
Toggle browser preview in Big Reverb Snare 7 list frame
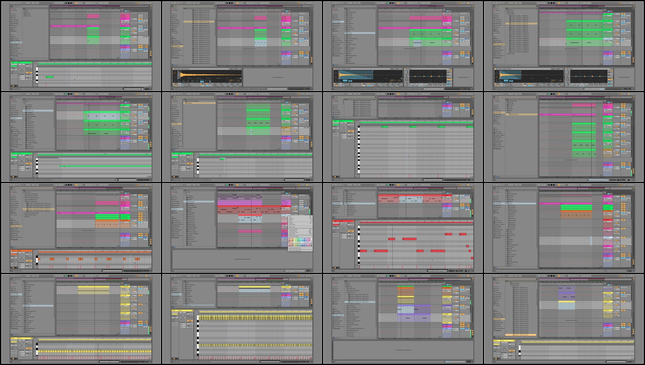pos(174,65)
